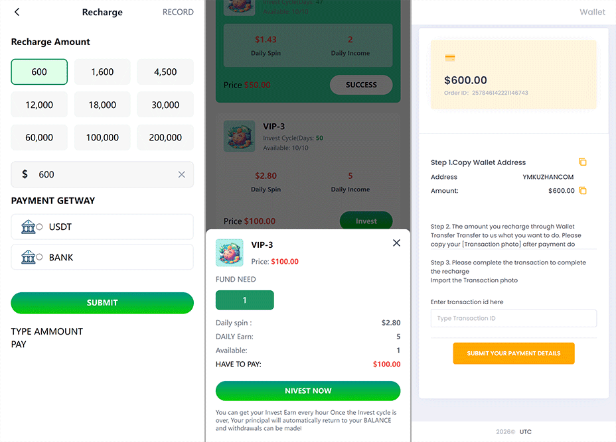This screenshot has width=616, height=442.
Task: Clear the amount field with X icon
Action: (x=181, y=174)
